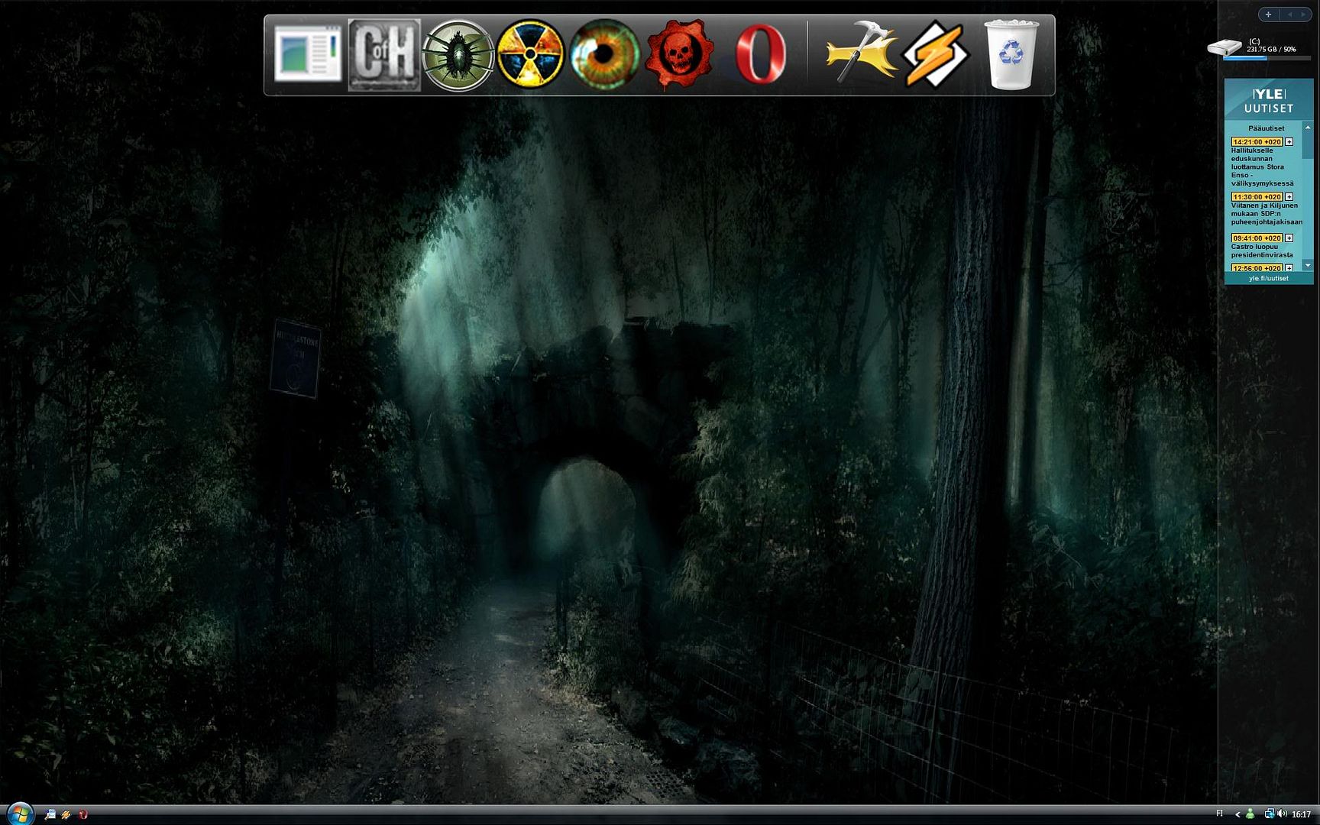Open the volume control in system tray
The width and height of the screenshot is (1320, 825).
(x=1282, y=814)
